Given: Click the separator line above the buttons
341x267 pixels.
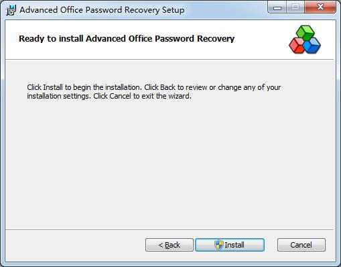Looking at the screenshot, I should (x=169, y=229).
